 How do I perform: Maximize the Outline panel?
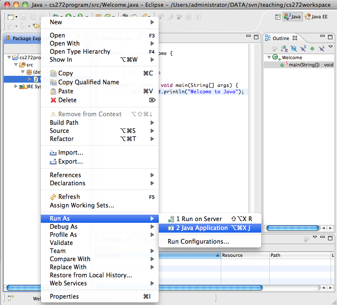click(x=330, y=37)
